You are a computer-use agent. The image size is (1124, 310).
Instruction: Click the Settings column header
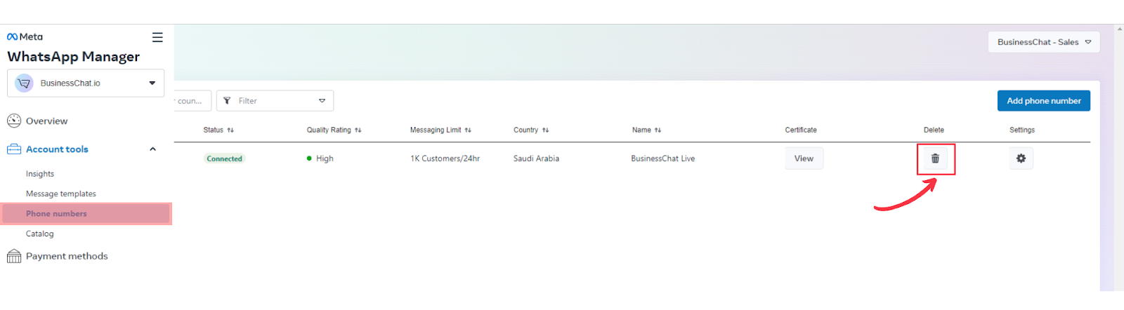pos(1022,130)
